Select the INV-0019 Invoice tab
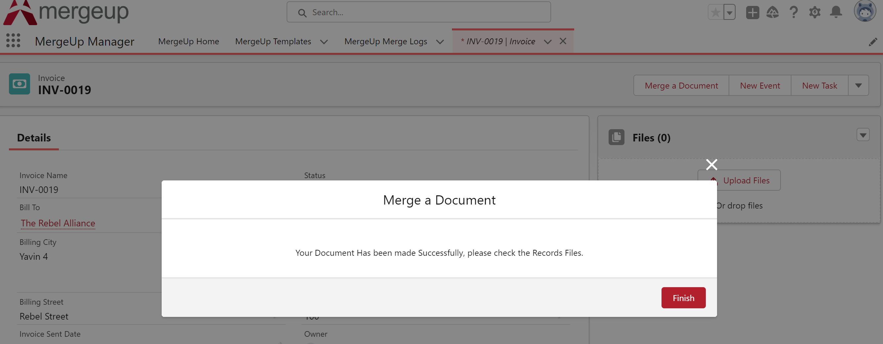Image resolution: width=883 pixels, height=344 pixels. pos(498,41)
